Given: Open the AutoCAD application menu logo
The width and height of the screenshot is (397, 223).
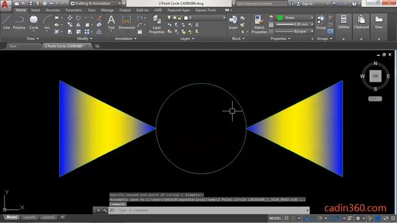Looking at the screenshot, I should (6, 5).
